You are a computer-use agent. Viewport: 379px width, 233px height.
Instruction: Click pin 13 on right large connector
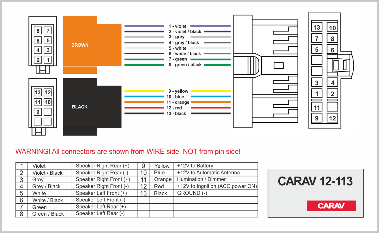coord(317,27)
